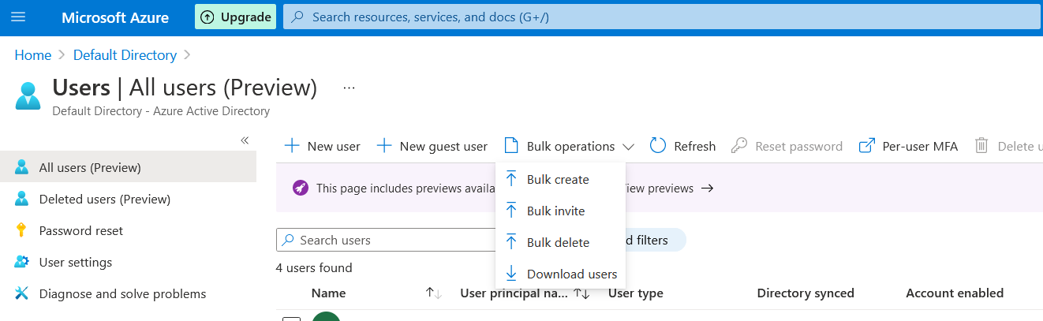Go to Home breadcrumb
The image size is (1043, 321).
[32, 55]
